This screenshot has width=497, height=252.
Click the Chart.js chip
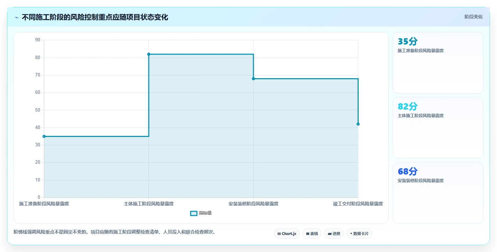pyautogui.click(x=287, y=234)
